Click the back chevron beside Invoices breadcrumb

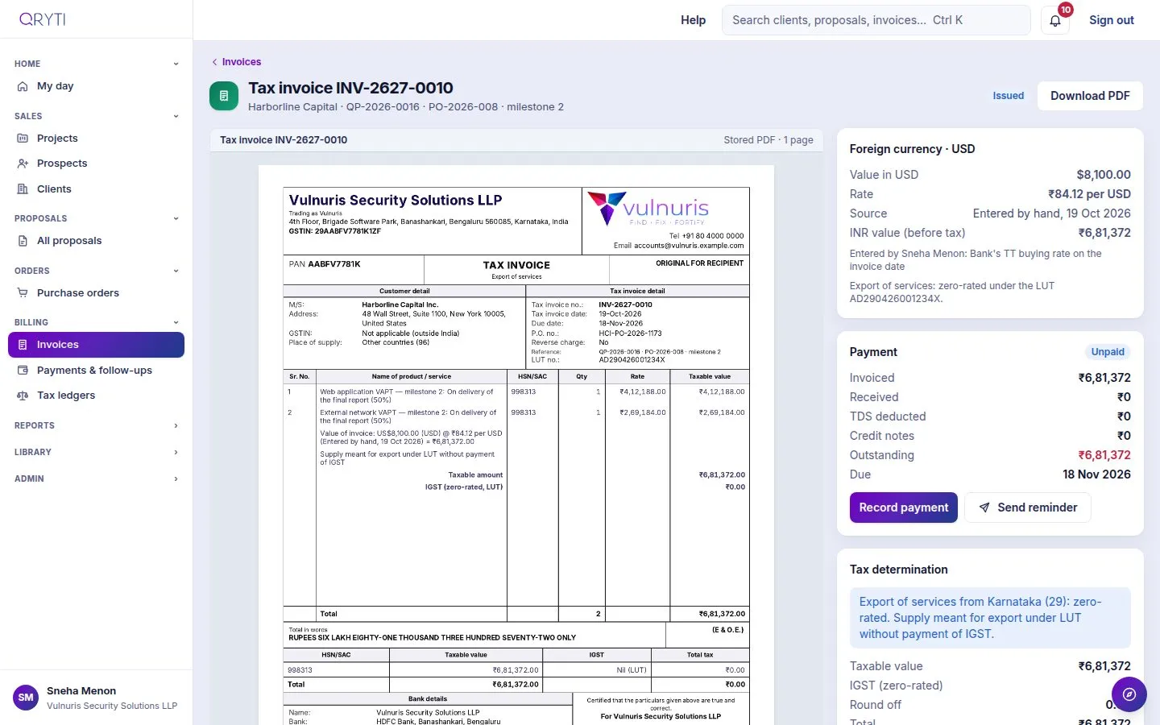pos(214,62)
